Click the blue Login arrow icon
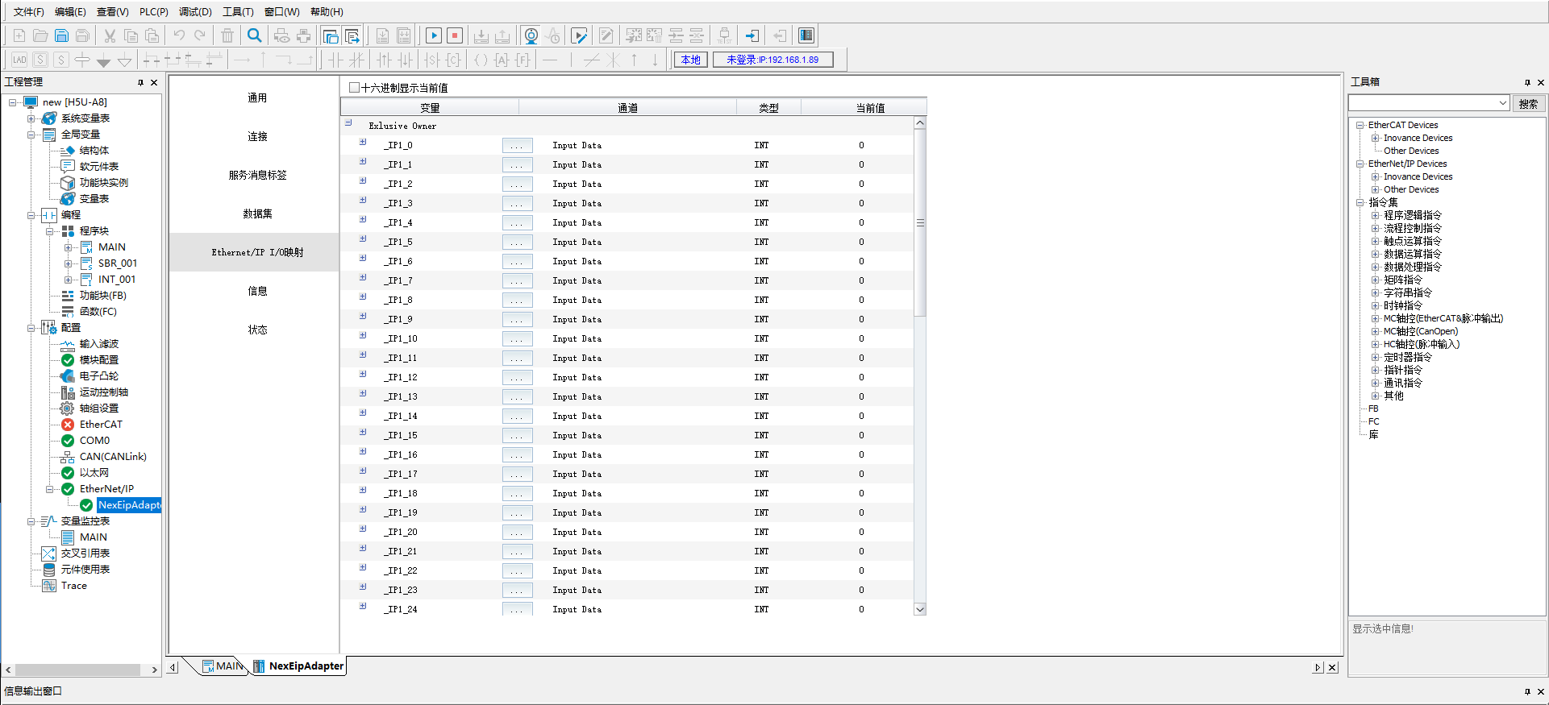This screenshot has height=705, width=1549. tap(752, 35)
